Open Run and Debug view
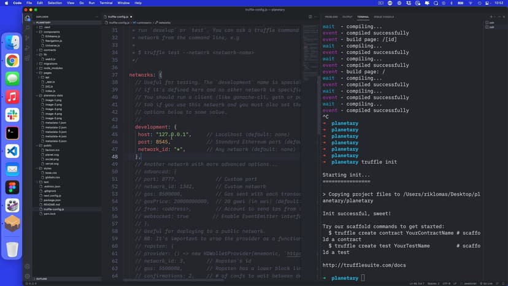Viewport: 508px width, 286px height. pos(28,48)
